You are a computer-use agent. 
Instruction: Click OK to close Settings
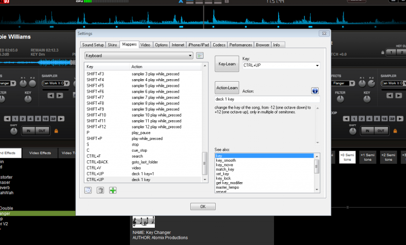[x=202, y=206]
